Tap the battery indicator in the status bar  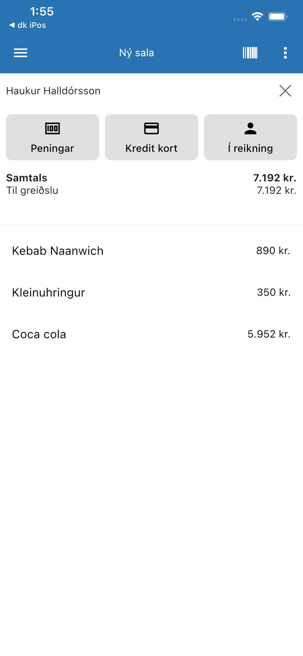point(276,16)
